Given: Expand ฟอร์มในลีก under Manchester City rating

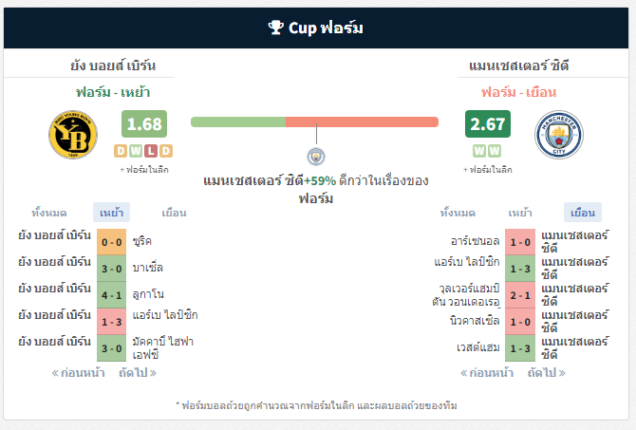Looking at the screenshot, I should (x=488, y=170).
